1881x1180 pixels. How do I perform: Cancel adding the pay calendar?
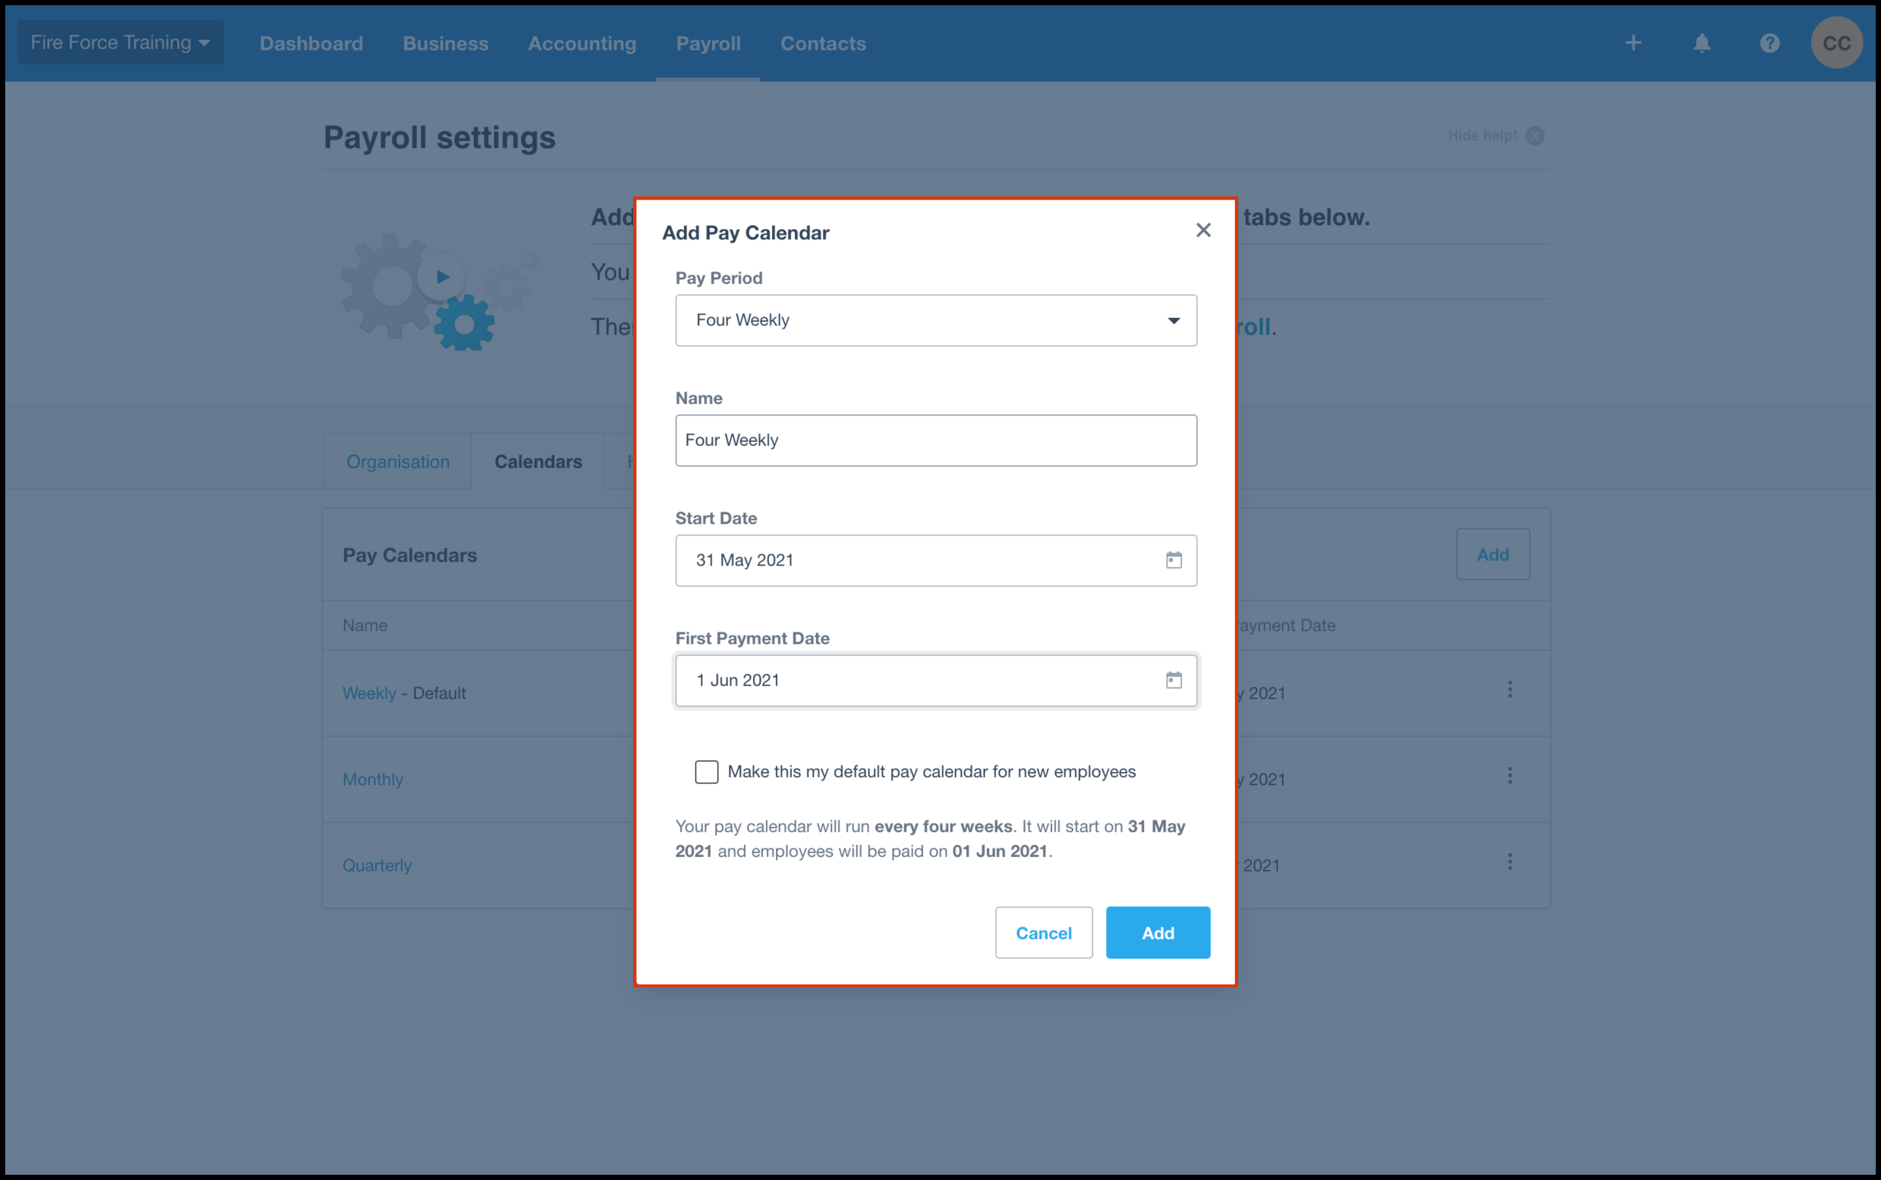(1043, 933)
